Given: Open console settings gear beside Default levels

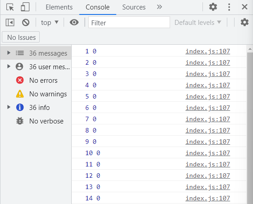Looking at the screenshot, I should 244,22.
